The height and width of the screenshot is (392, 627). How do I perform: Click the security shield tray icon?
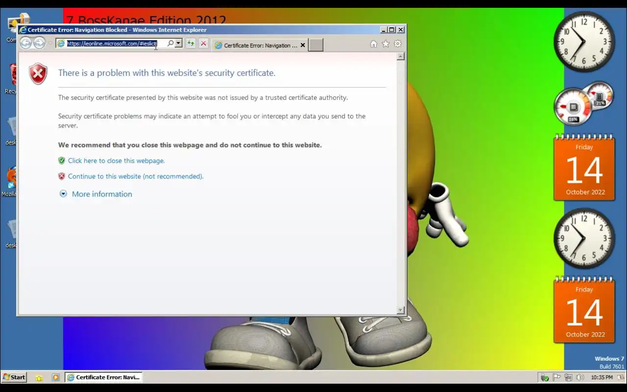(x=545, y=378)
